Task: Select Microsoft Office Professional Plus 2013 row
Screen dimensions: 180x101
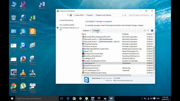Action: [117, 37]
